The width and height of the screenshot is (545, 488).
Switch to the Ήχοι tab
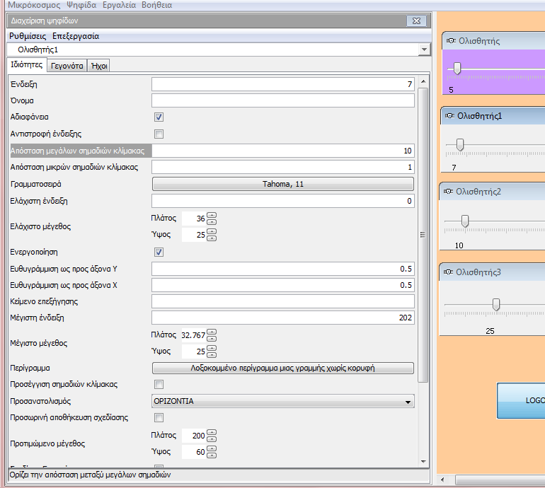99,66
